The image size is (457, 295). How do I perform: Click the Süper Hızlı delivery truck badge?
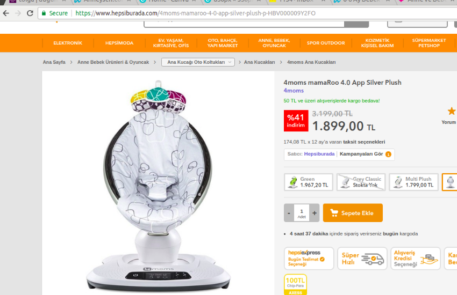(x=362, y=259)
